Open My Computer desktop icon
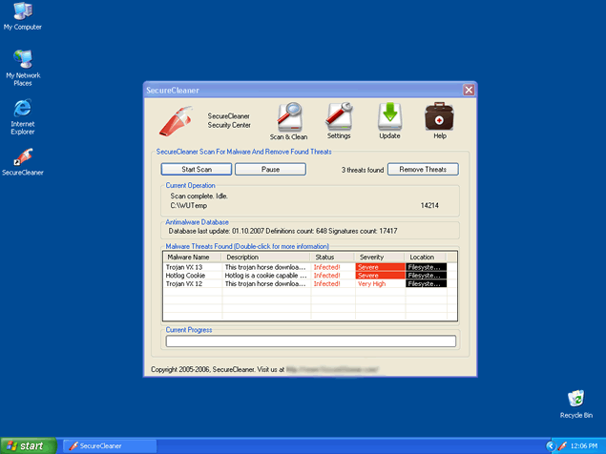The width and height of the screenshot is (606, 454). point(22,12)
